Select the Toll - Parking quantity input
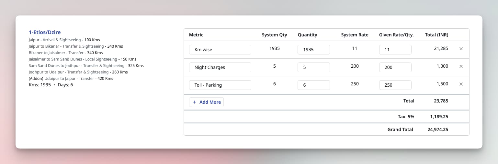 pos(313,85)
